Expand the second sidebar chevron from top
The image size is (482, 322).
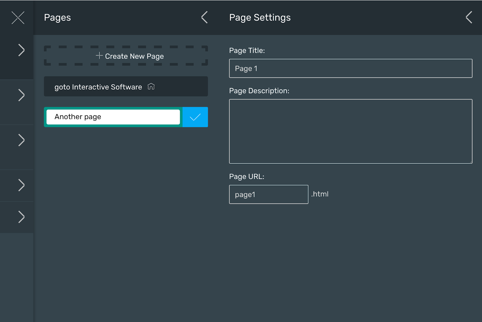click(21, 95)
